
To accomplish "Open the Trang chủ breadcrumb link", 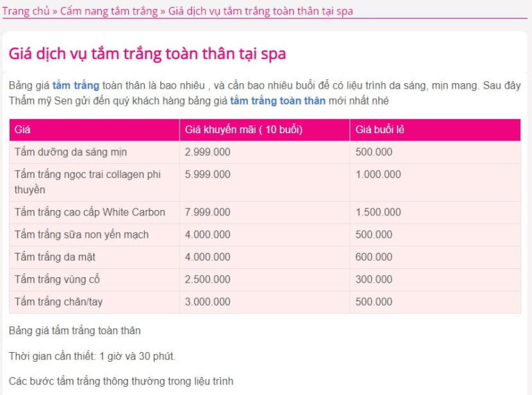I will (26, 11).
